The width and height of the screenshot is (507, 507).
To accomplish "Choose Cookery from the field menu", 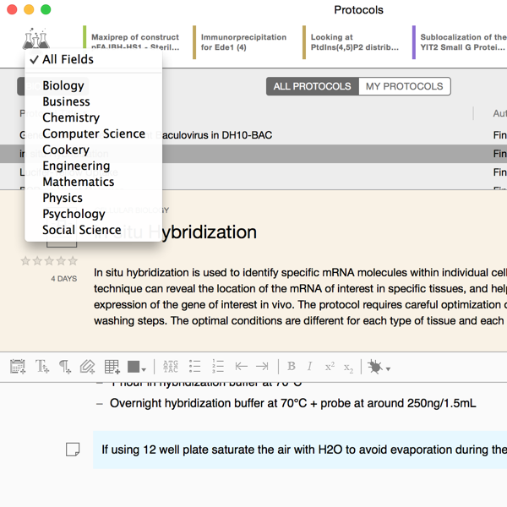I will (x=94, y=150).
